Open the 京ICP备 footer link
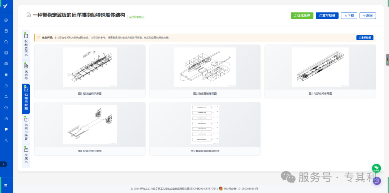This screenshot has height=193, width=389. pos(204,189)
